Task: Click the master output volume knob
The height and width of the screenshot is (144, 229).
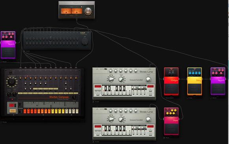Action: [88, 11]
